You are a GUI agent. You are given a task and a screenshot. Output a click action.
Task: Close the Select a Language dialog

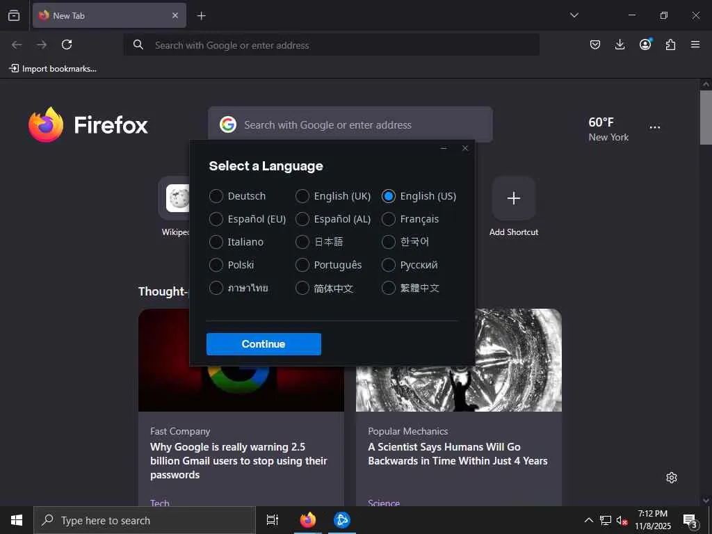click(465, 148)
